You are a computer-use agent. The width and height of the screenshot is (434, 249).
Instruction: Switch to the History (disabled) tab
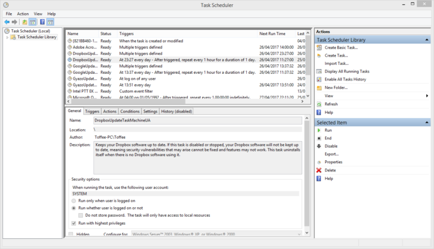point(177,111)
